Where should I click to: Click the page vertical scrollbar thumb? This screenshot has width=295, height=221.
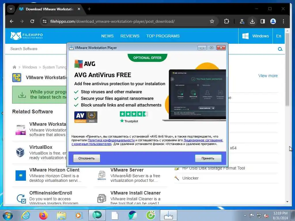(287, 70)
